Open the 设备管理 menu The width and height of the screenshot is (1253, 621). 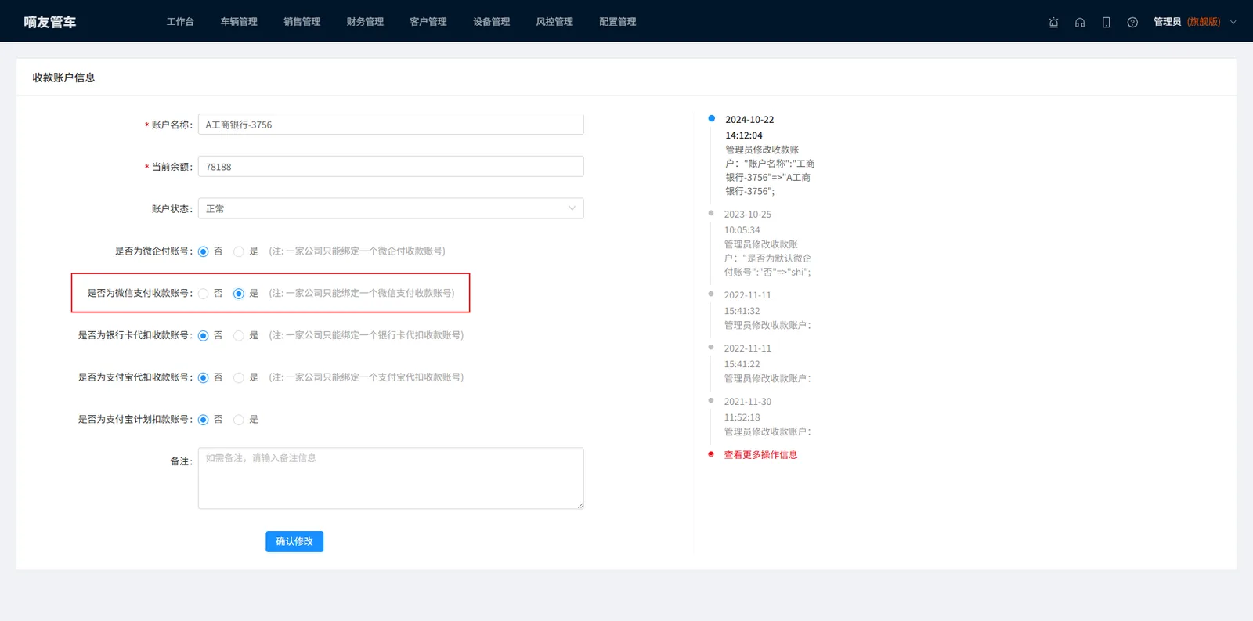coord(492,22)
